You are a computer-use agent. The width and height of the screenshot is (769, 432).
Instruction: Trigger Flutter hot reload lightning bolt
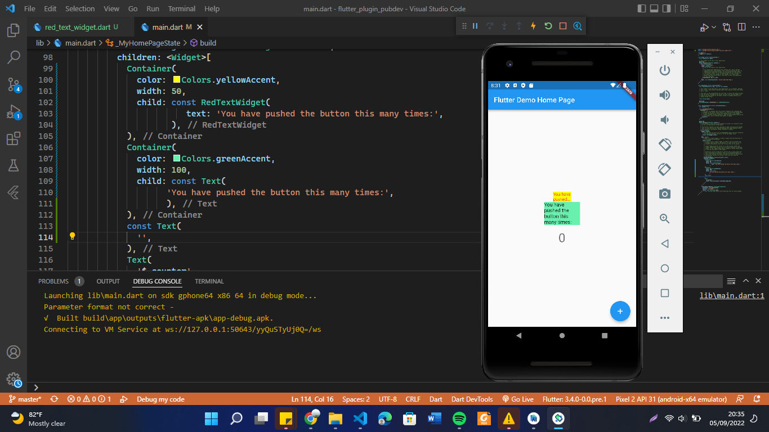tap(534, 26)
